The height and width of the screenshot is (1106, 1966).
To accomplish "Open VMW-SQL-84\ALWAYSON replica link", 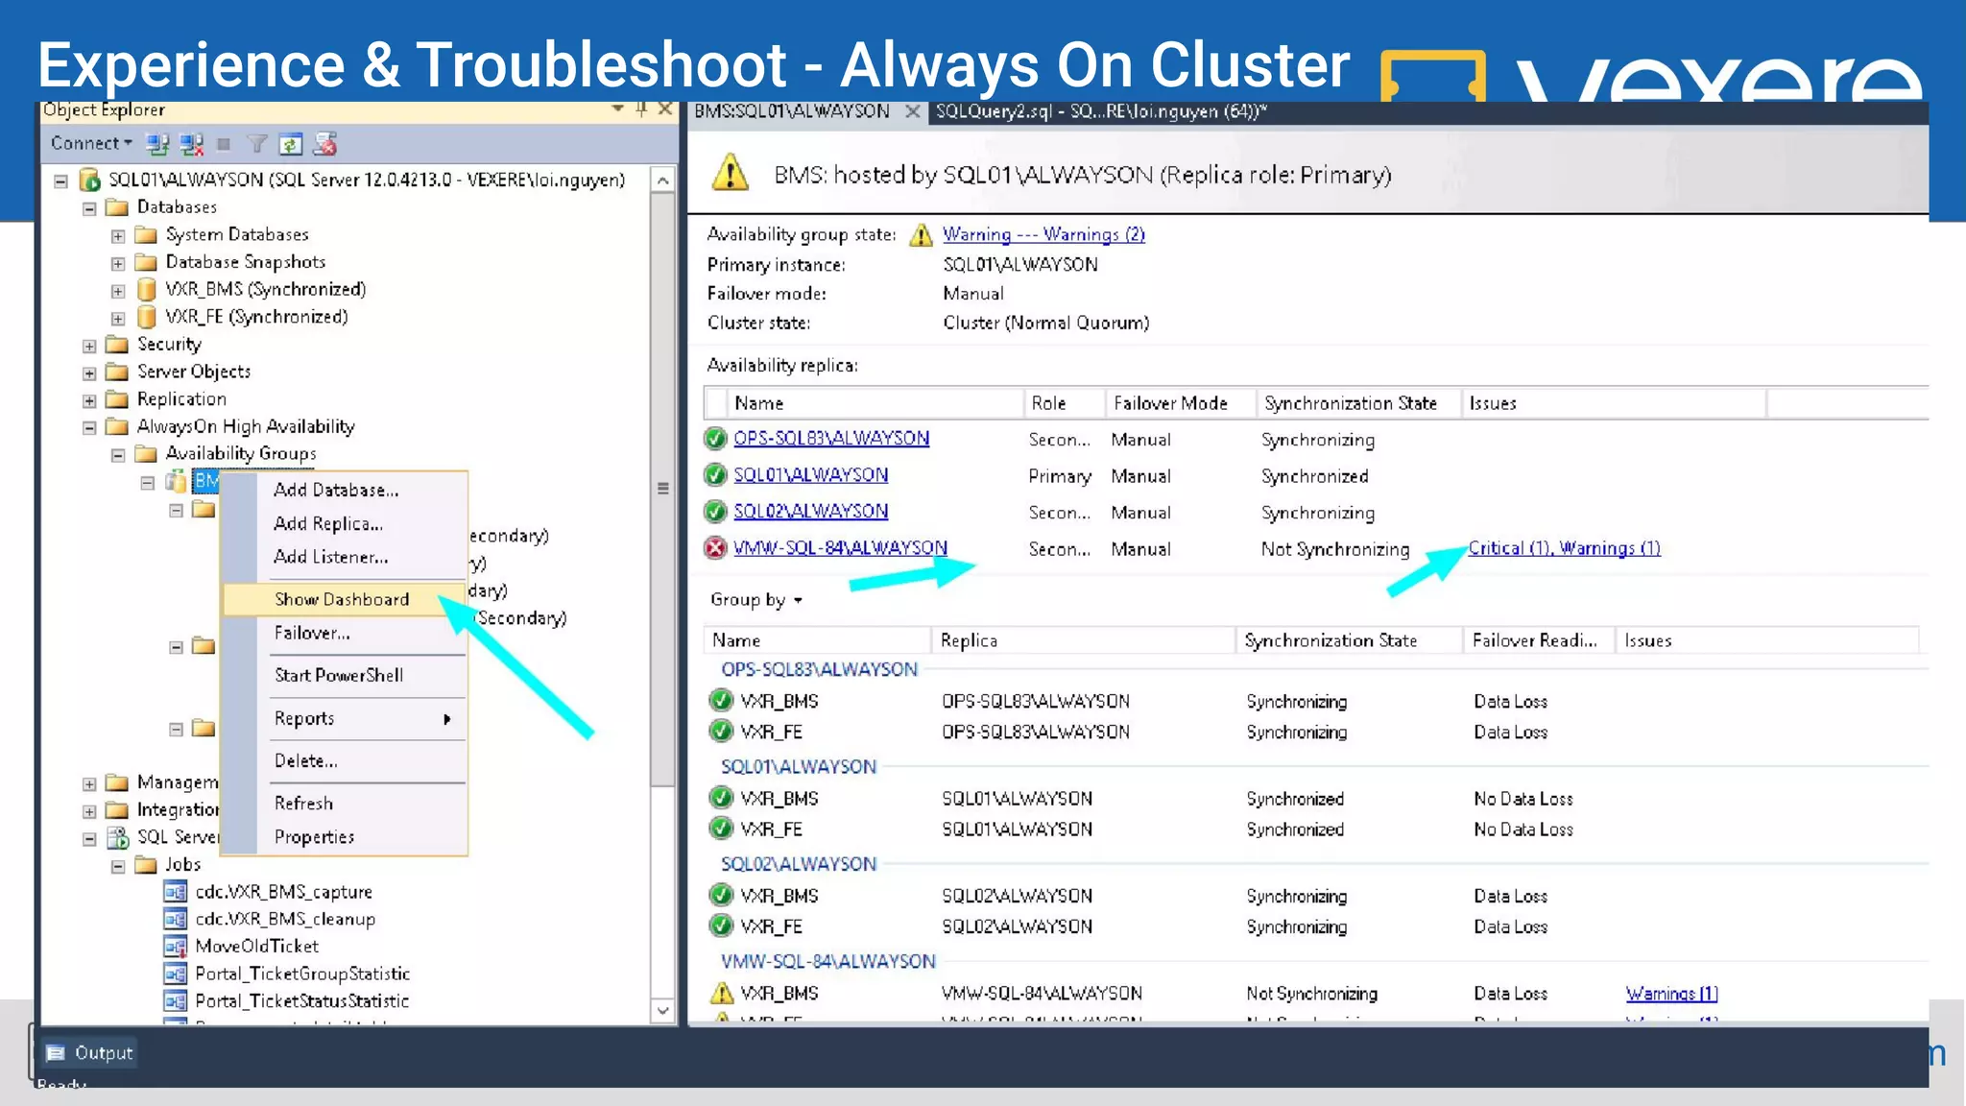I will 840,548.
